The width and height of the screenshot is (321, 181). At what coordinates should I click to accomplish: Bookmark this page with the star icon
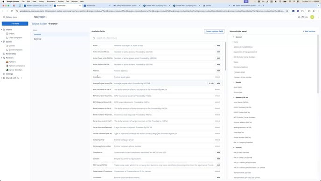coord(287,11)
